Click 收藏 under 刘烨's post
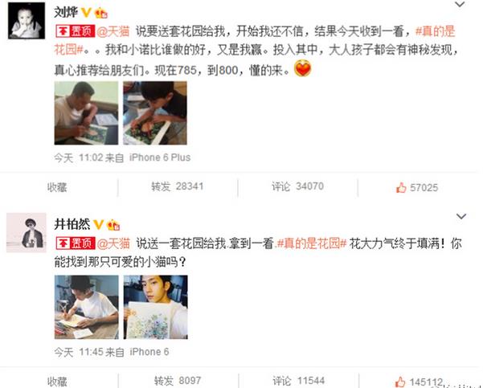Screen dimensions: 483x388 57,187
